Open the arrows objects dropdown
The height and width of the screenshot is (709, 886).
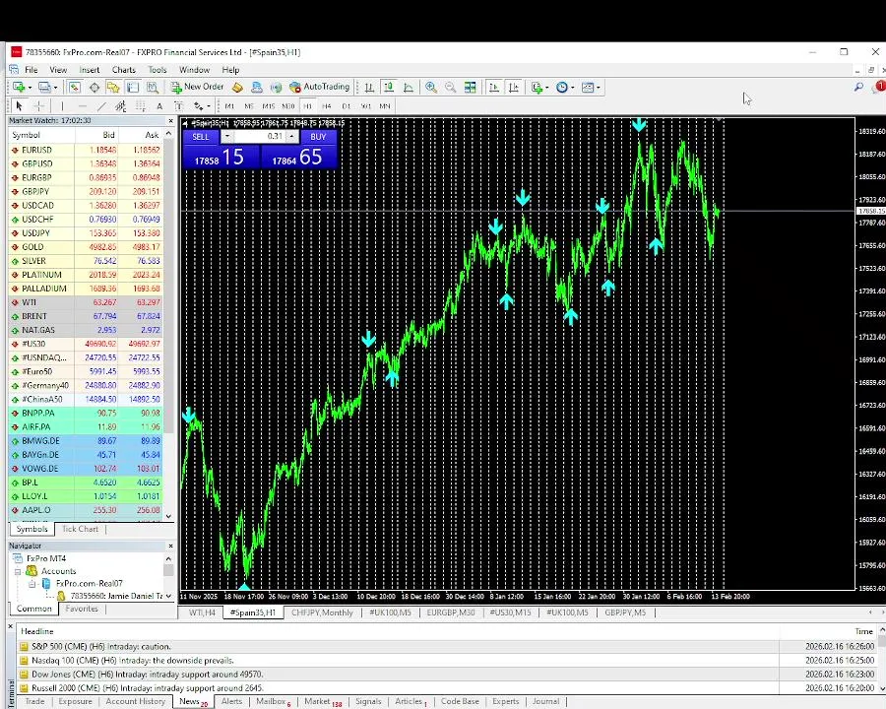pyautogui.click(x=202, y=105)
